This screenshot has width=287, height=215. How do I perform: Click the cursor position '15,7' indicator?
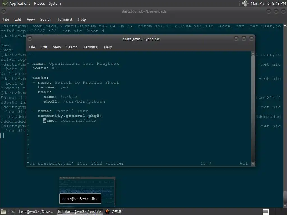(206, 163)
